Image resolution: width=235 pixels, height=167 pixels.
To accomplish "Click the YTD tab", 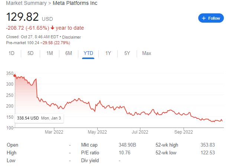I will pyautogui.click(x=88, y=53).
